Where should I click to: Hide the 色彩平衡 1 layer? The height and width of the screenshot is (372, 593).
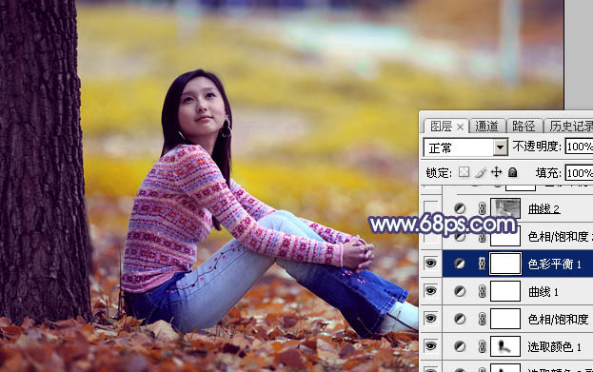click(x=431, y=264)
